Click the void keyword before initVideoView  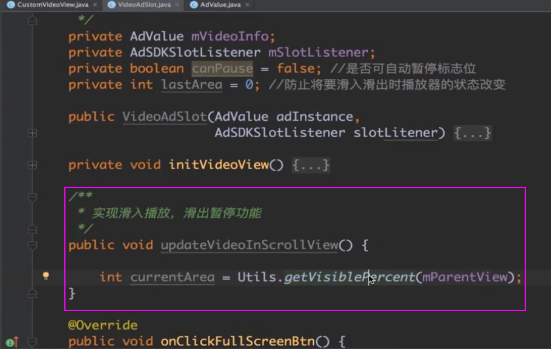pyautogui.click(x=145, y=165)
